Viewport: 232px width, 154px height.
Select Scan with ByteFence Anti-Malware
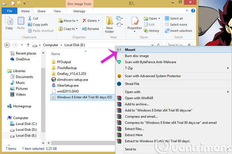(x=173, y=62)
